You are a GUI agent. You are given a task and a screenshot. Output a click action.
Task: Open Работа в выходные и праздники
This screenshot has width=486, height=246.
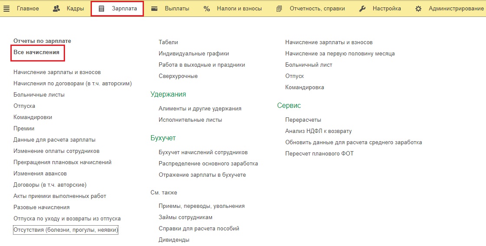[x=202, y=65]
